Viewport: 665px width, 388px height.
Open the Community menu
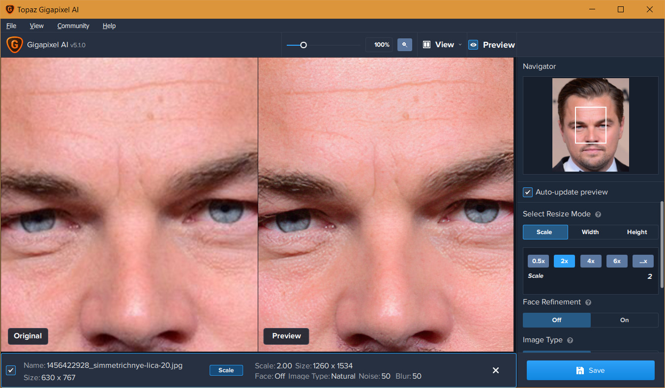[73, 26]
